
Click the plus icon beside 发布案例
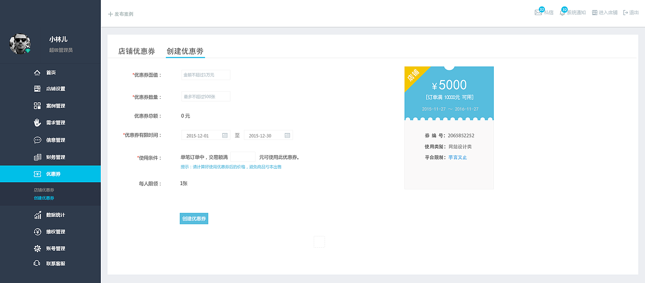pos(110,14)
